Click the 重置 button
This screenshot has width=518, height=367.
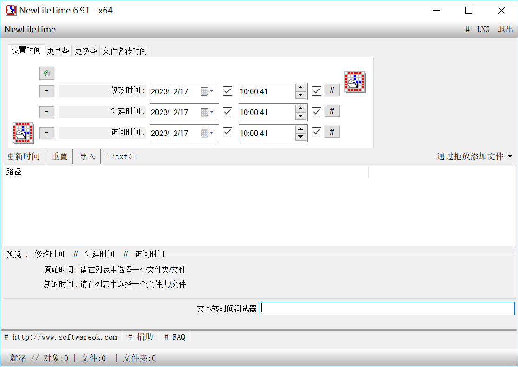[x=59, y=156]
